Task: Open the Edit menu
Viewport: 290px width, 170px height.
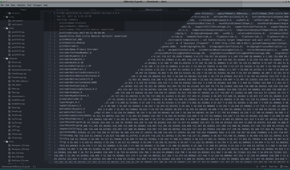Action: (7, 5)
